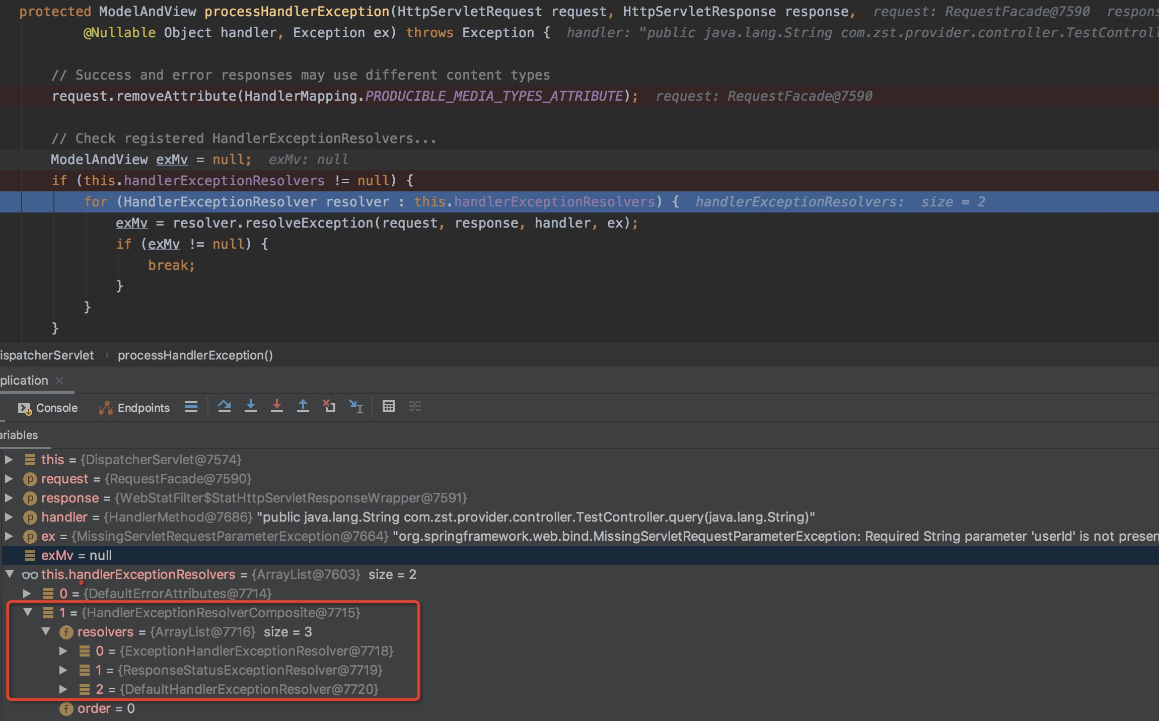Click the red Force Step Into icon
Image resolution: width=1159 pixels, height=721 pixels.
(x=277, y=406)
